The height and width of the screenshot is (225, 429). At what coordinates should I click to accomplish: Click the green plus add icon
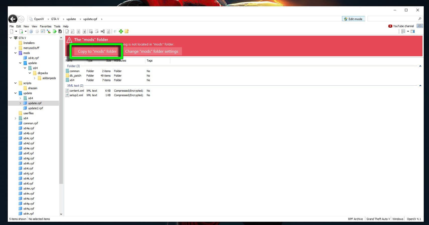tap(121, 31)
